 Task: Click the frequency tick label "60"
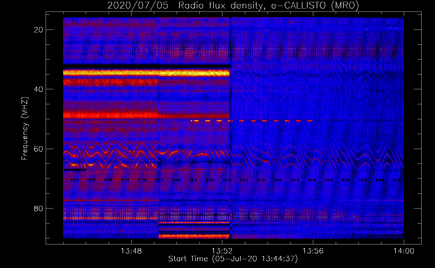pyautogui.click(x=38, y=149)
